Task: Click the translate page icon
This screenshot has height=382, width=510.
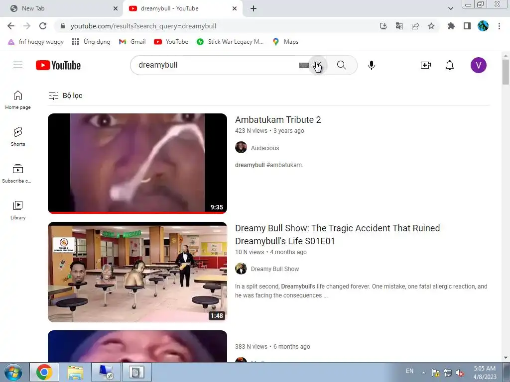Action: (x=399, y=26)
